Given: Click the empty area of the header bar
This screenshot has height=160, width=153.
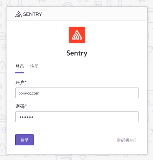Looking at the screenshot, I should (x=92, y=14).
